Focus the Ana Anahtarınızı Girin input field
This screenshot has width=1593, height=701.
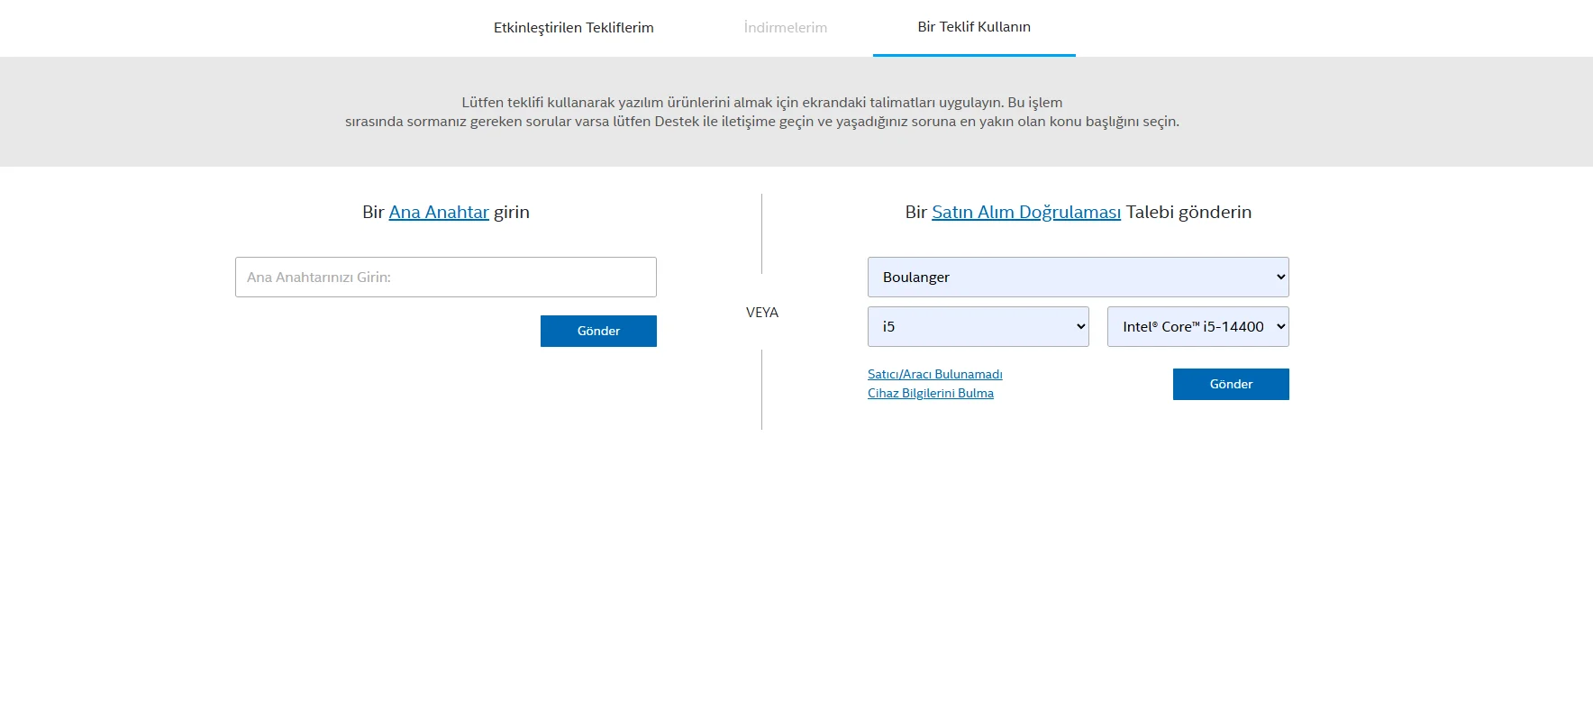[446, 278]
